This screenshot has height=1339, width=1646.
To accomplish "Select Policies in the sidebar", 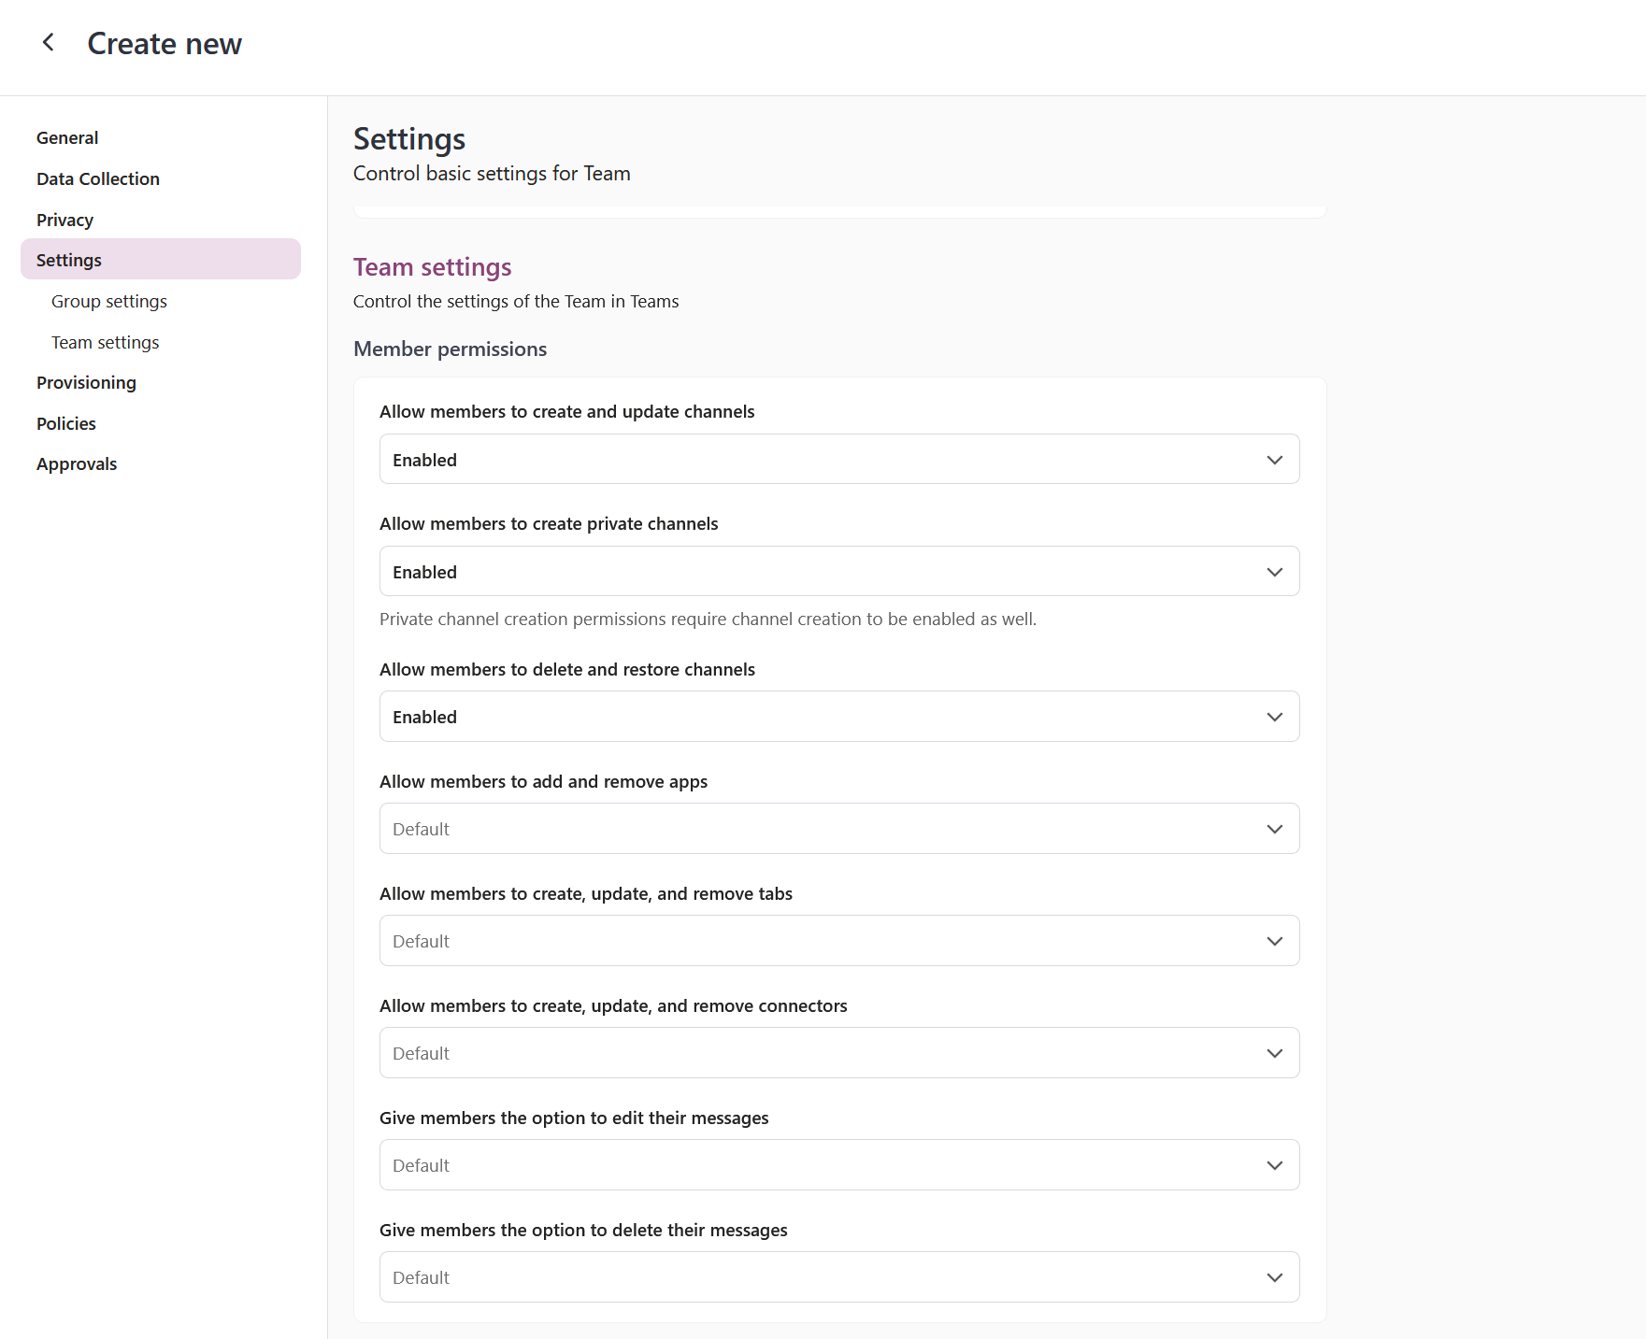I will coord(65,423).
